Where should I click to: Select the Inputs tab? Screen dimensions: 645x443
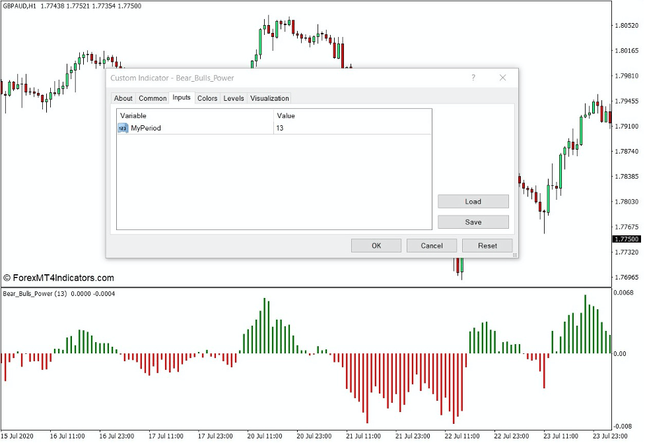181,98
